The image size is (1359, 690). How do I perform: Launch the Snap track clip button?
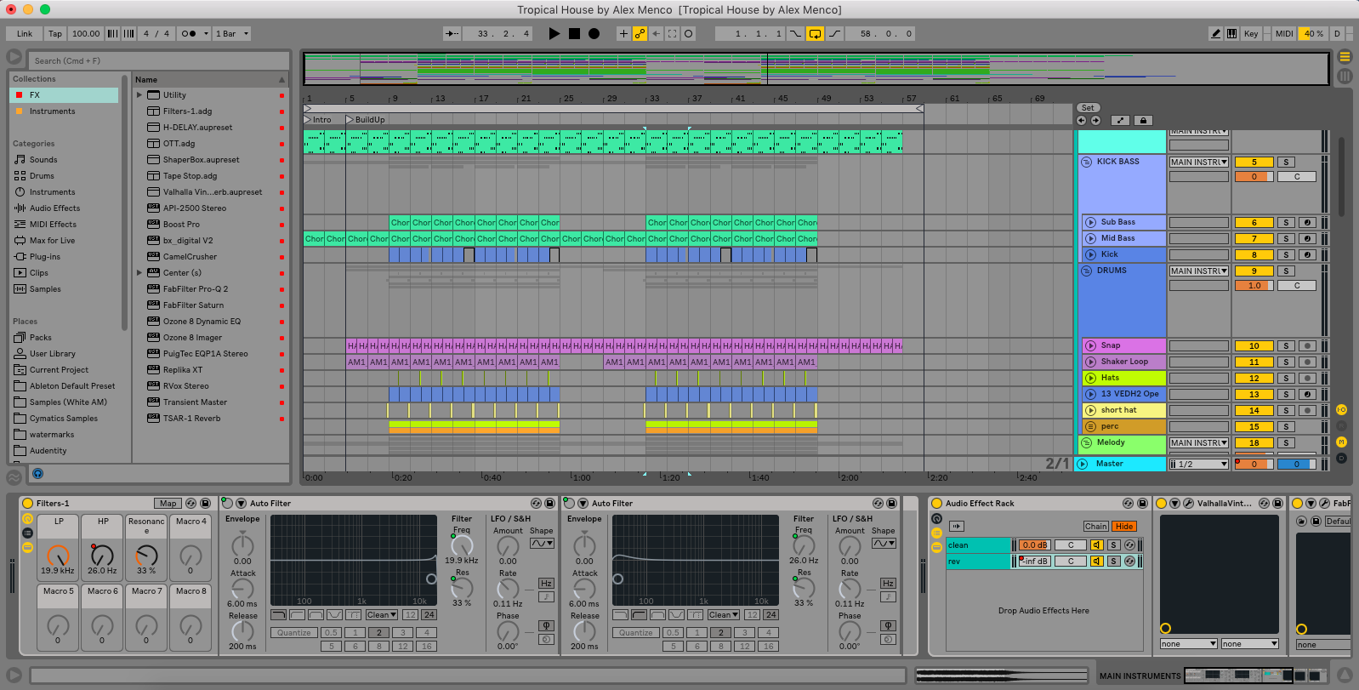point(1090,345)
